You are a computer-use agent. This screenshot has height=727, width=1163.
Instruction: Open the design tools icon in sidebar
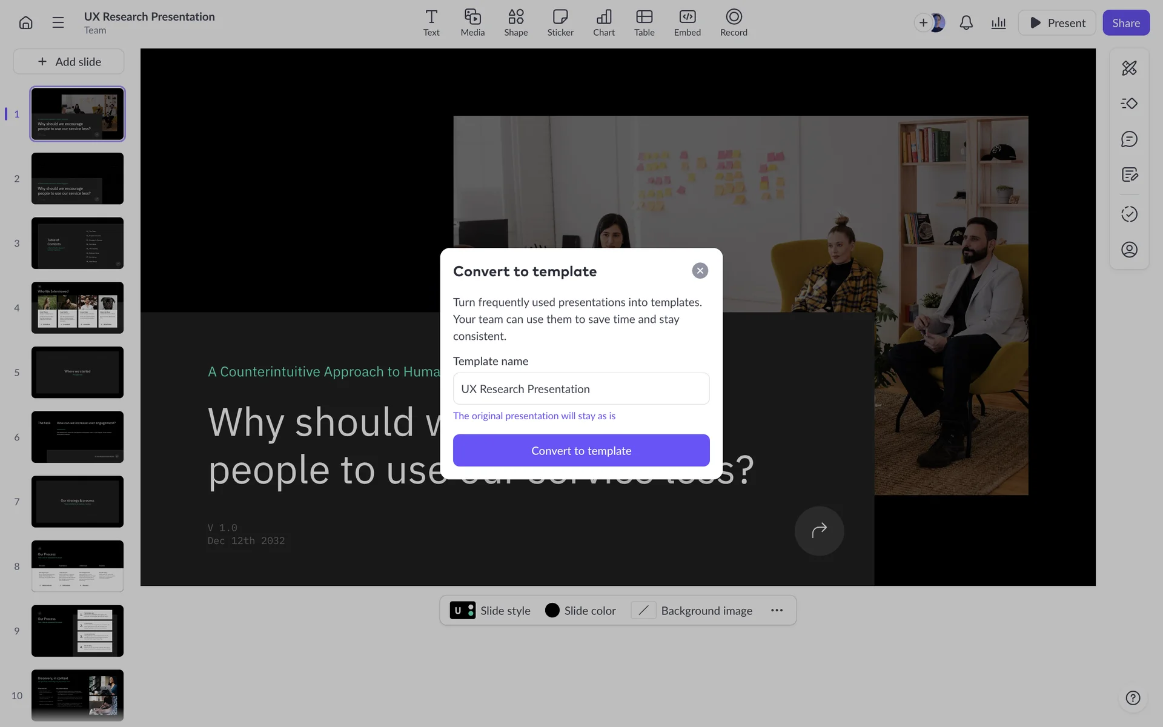[x=1129, y=68]
